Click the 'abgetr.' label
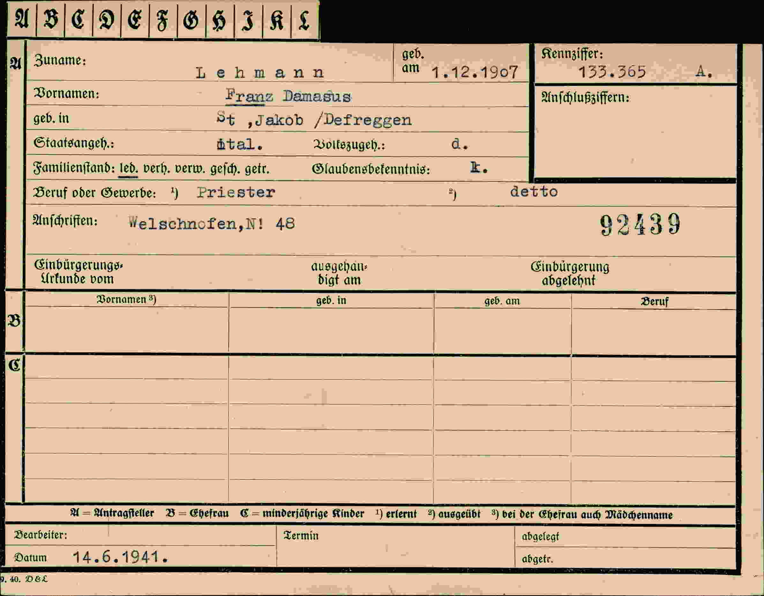The width and height of the screenshot is (764, 596). [538, 559]
